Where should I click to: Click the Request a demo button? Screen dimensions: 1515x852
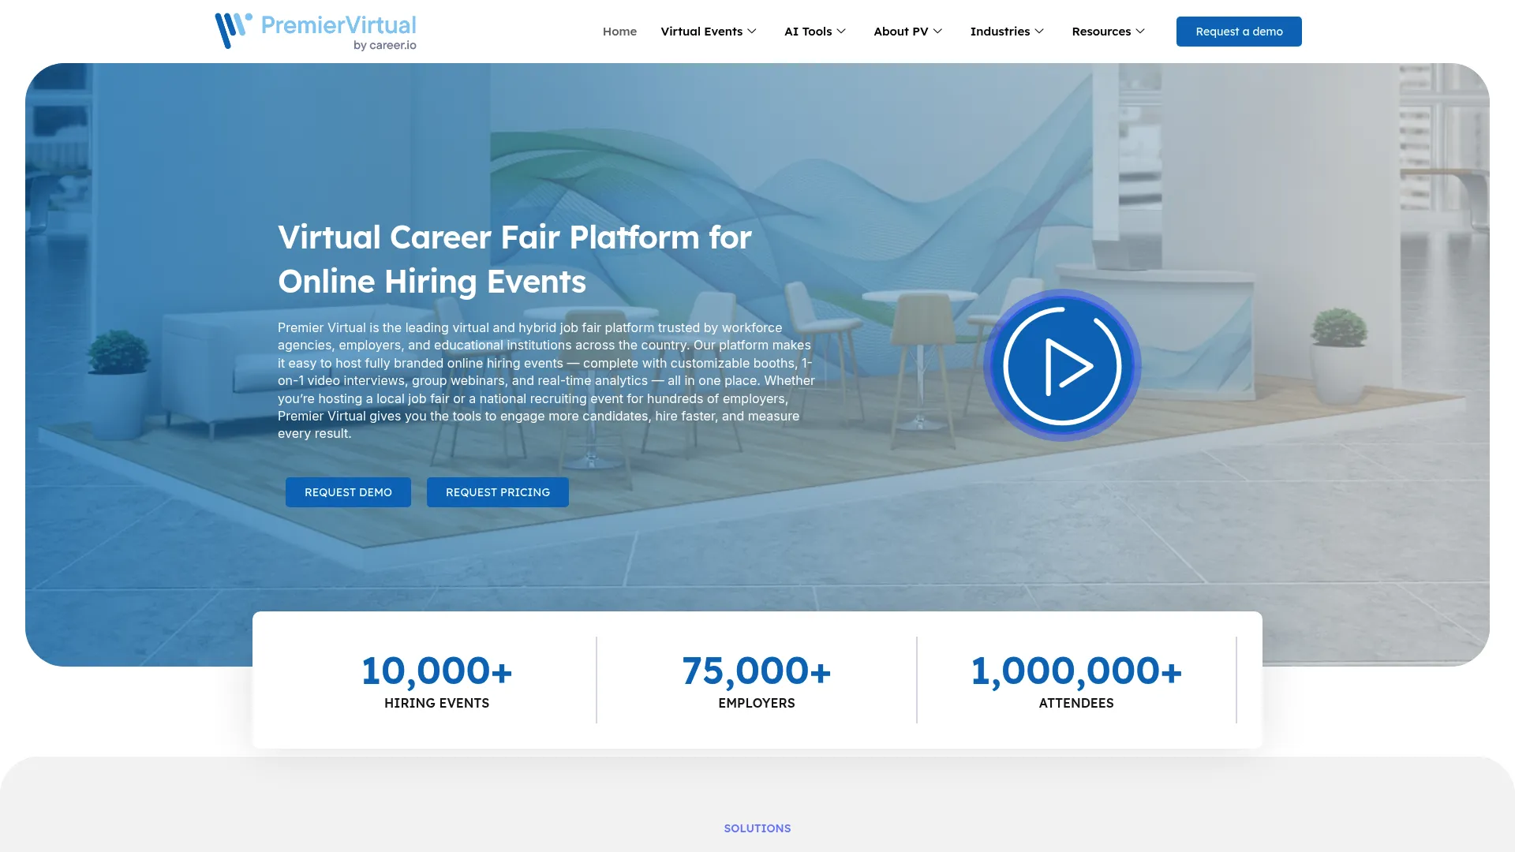pyautogui.click(x=1239, y=32)
